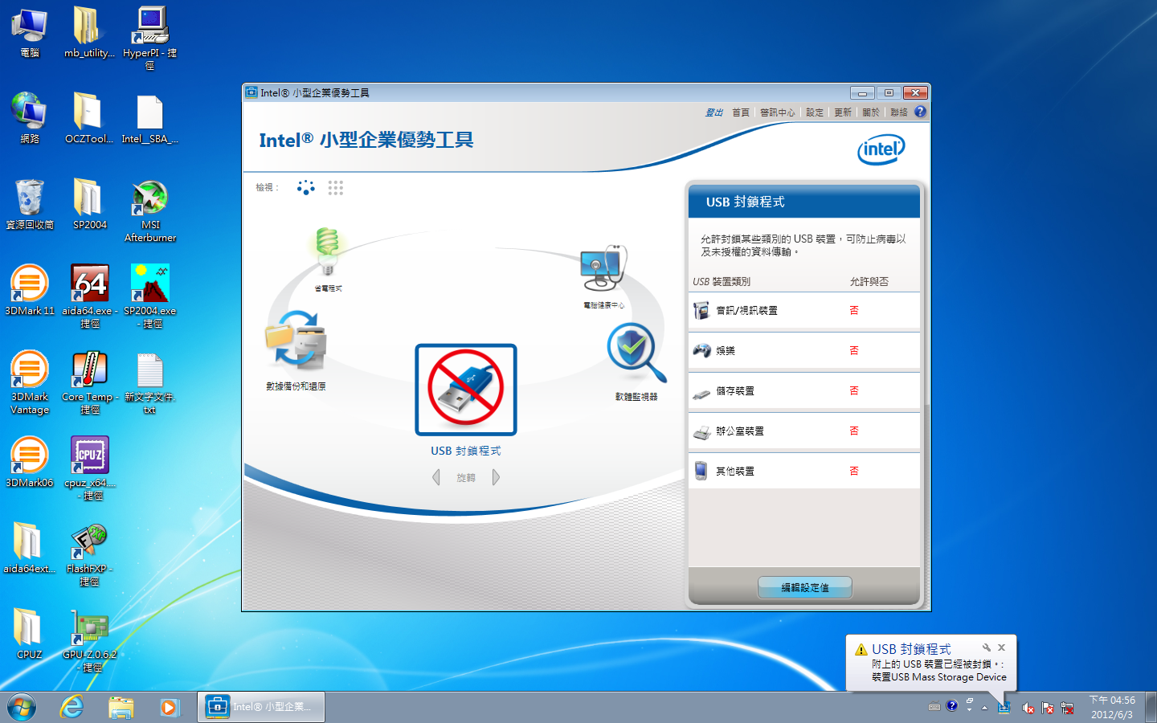
Task: Select the HyperPI desktop shortcut
Action: pos(150,38)
